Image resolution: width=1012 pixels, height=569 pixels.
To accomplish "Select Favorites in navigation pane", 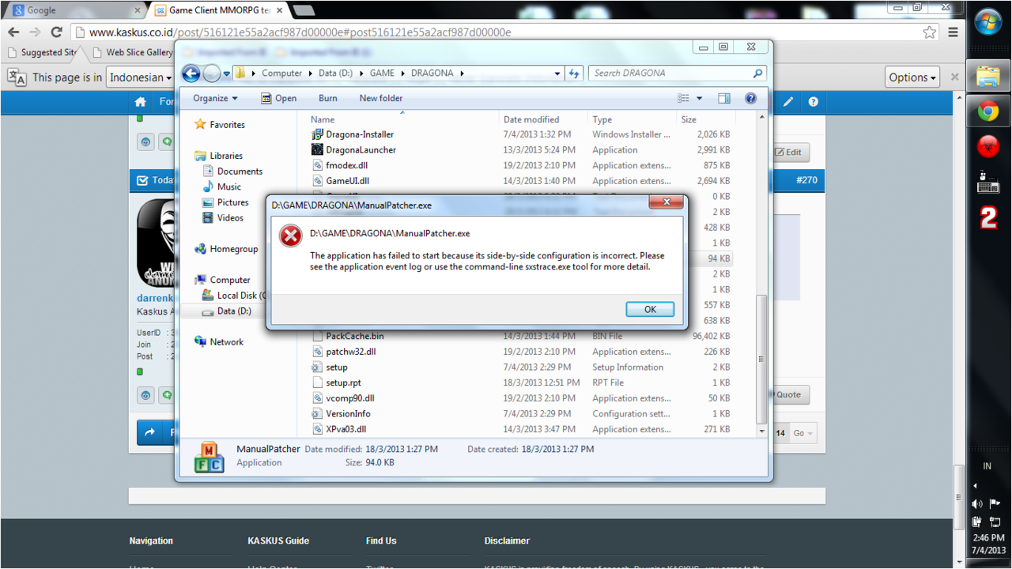I will [x=227, y=125].
